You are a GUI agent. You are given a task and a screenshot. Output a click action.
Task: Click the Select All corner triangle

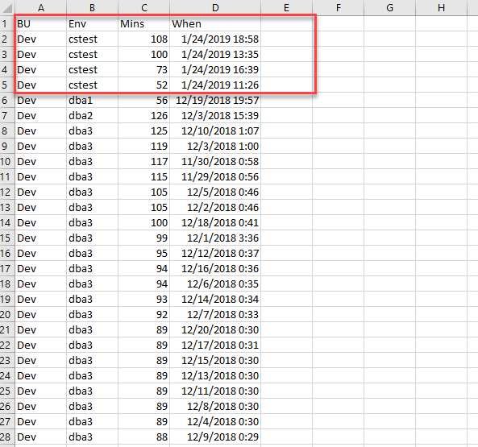(7, 8)
